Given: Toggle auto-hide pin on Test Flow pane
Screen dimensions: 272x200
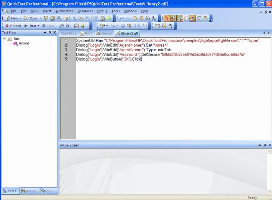Looking at the screenshot, I should coord(50,33).
